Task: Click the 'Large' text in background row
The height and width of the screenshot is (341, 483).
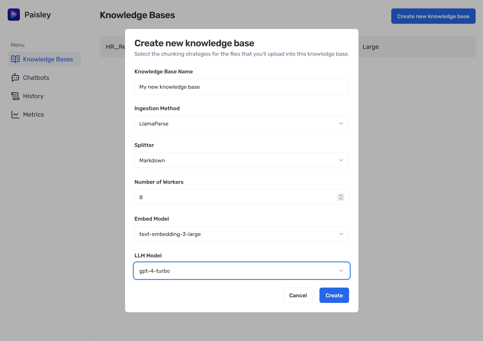Action: (x=371, y=47)
